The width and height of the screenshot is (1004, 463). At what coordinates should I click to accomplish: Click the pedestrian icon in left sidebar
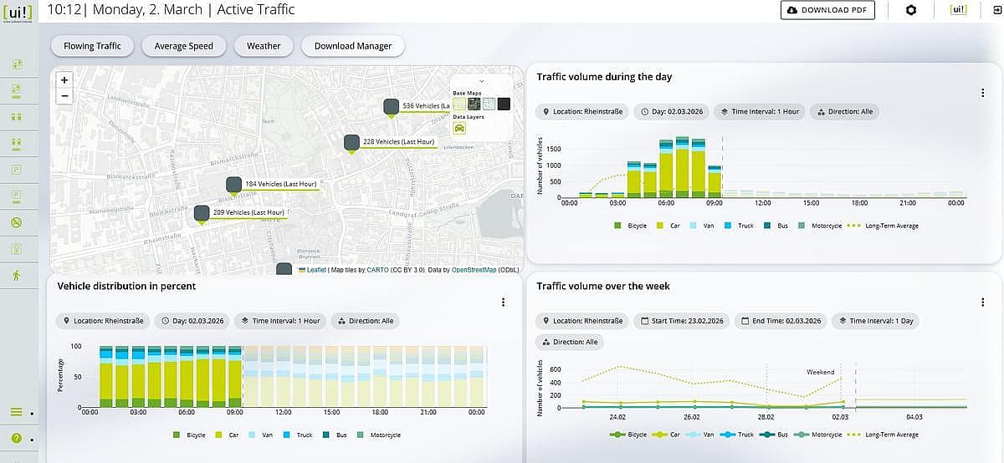point(16,275)
